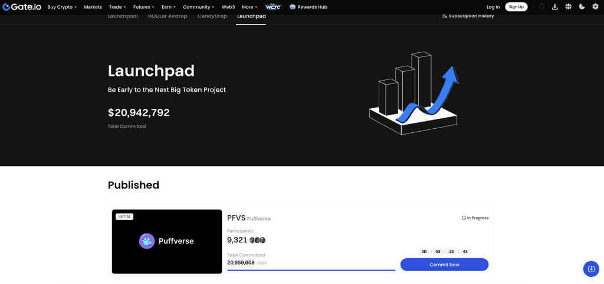Image resolution: width=604 pixels, height=284 pixels.
Task: Expand the Earn dropdown
Action: [x=168, y=7]
